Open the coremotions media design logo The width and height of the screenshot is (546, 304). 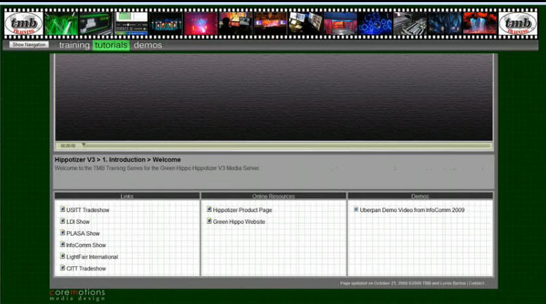pyautogui.click(x=77, y=295)
